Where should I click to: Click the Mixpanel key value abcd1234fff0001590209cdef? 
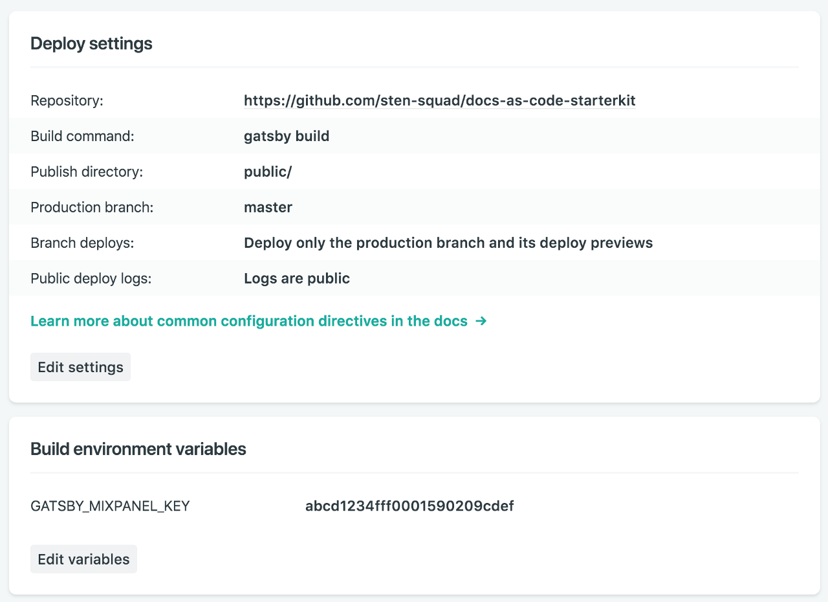[x=409, y=506]
